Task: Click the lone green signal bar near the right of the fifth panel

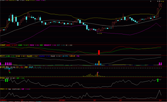Action: [x=158, y=80]
